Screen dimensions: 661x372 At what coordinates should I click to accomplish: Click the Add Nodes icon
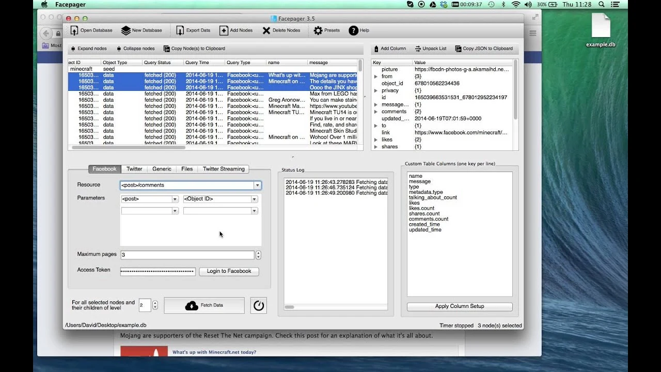coord(224,30)
